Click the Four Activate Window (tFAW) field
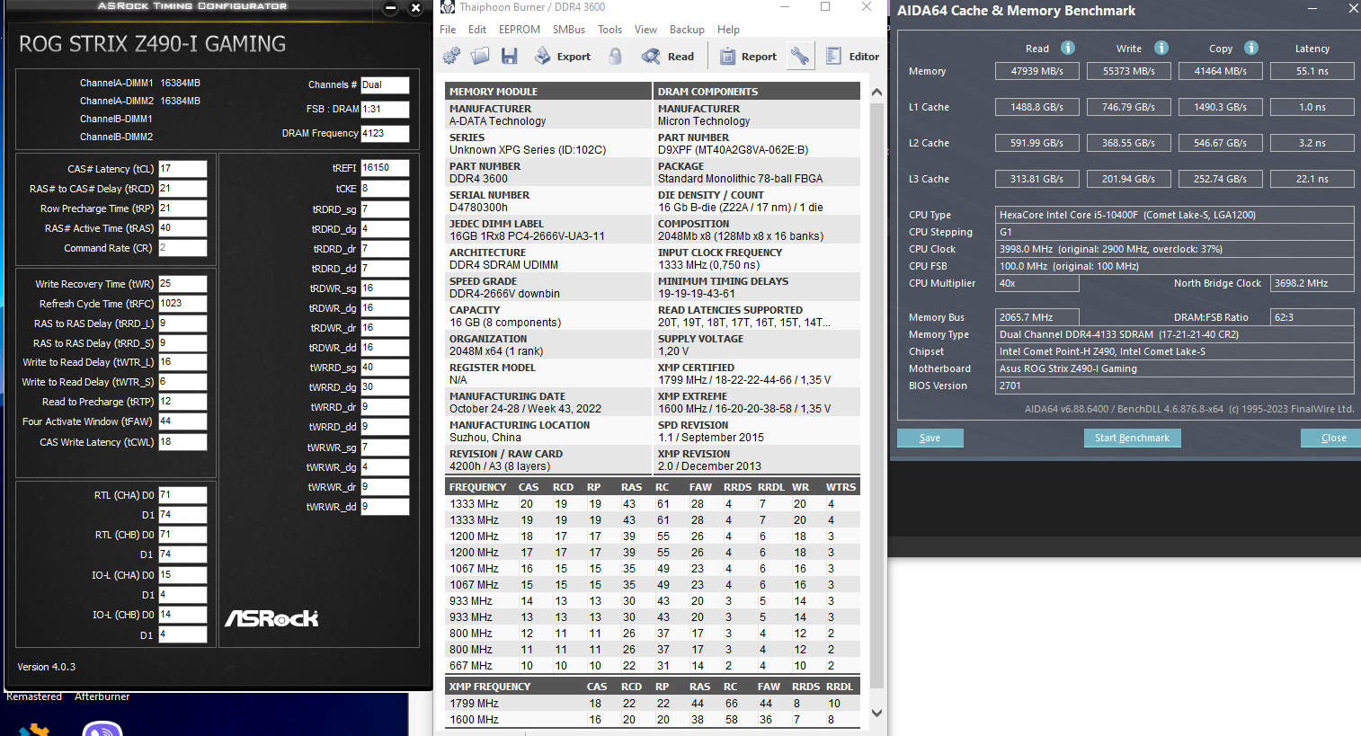Image resolution: width=1361 pixels, height=736 pixels. click(183, 421)
